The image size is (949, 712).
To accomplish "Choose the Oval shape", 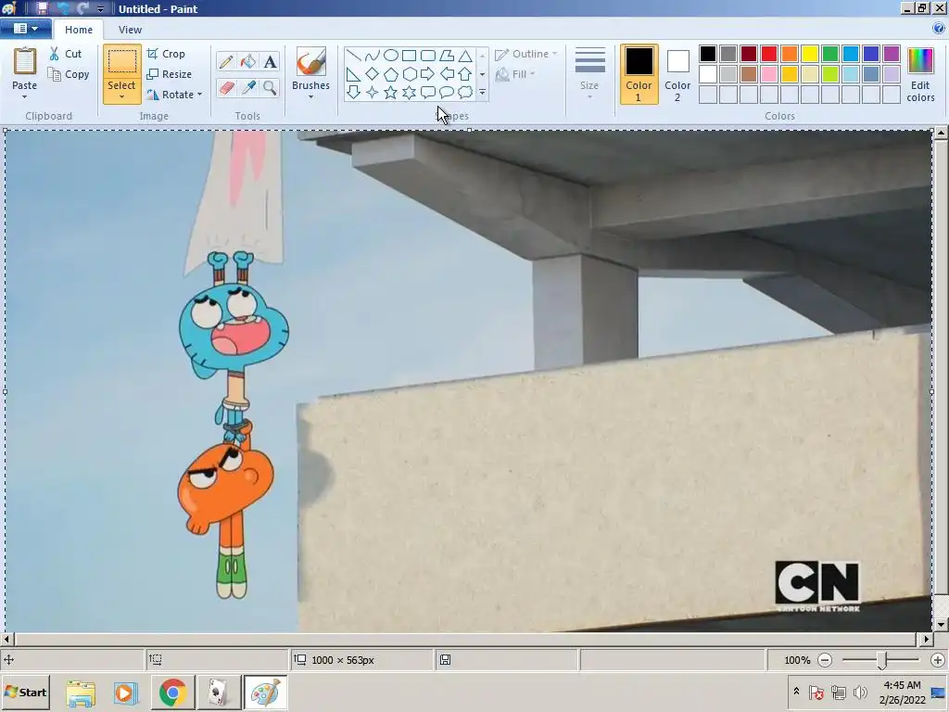I will [391, 56].
